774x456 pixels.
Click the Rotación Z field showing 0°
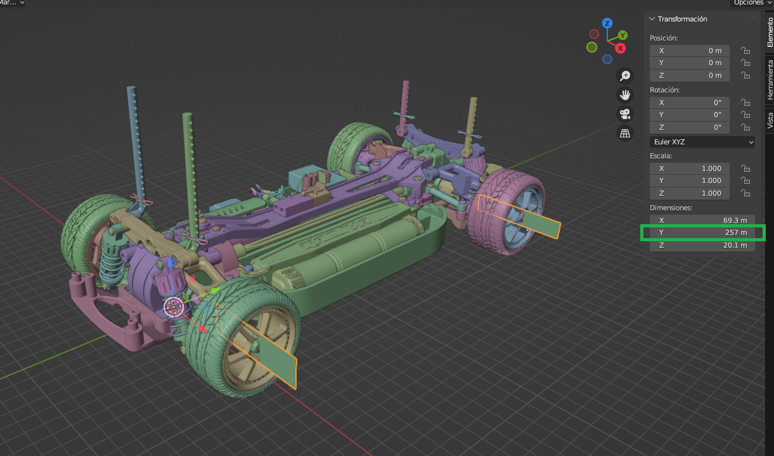690,127
